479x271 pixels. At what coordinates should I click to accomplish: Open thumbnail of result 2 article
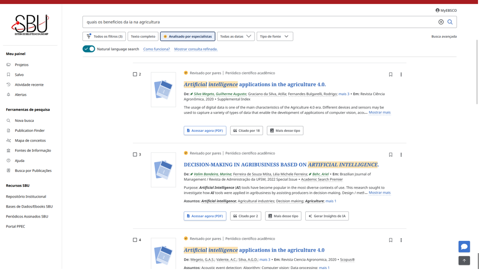[x=163, y=90]
